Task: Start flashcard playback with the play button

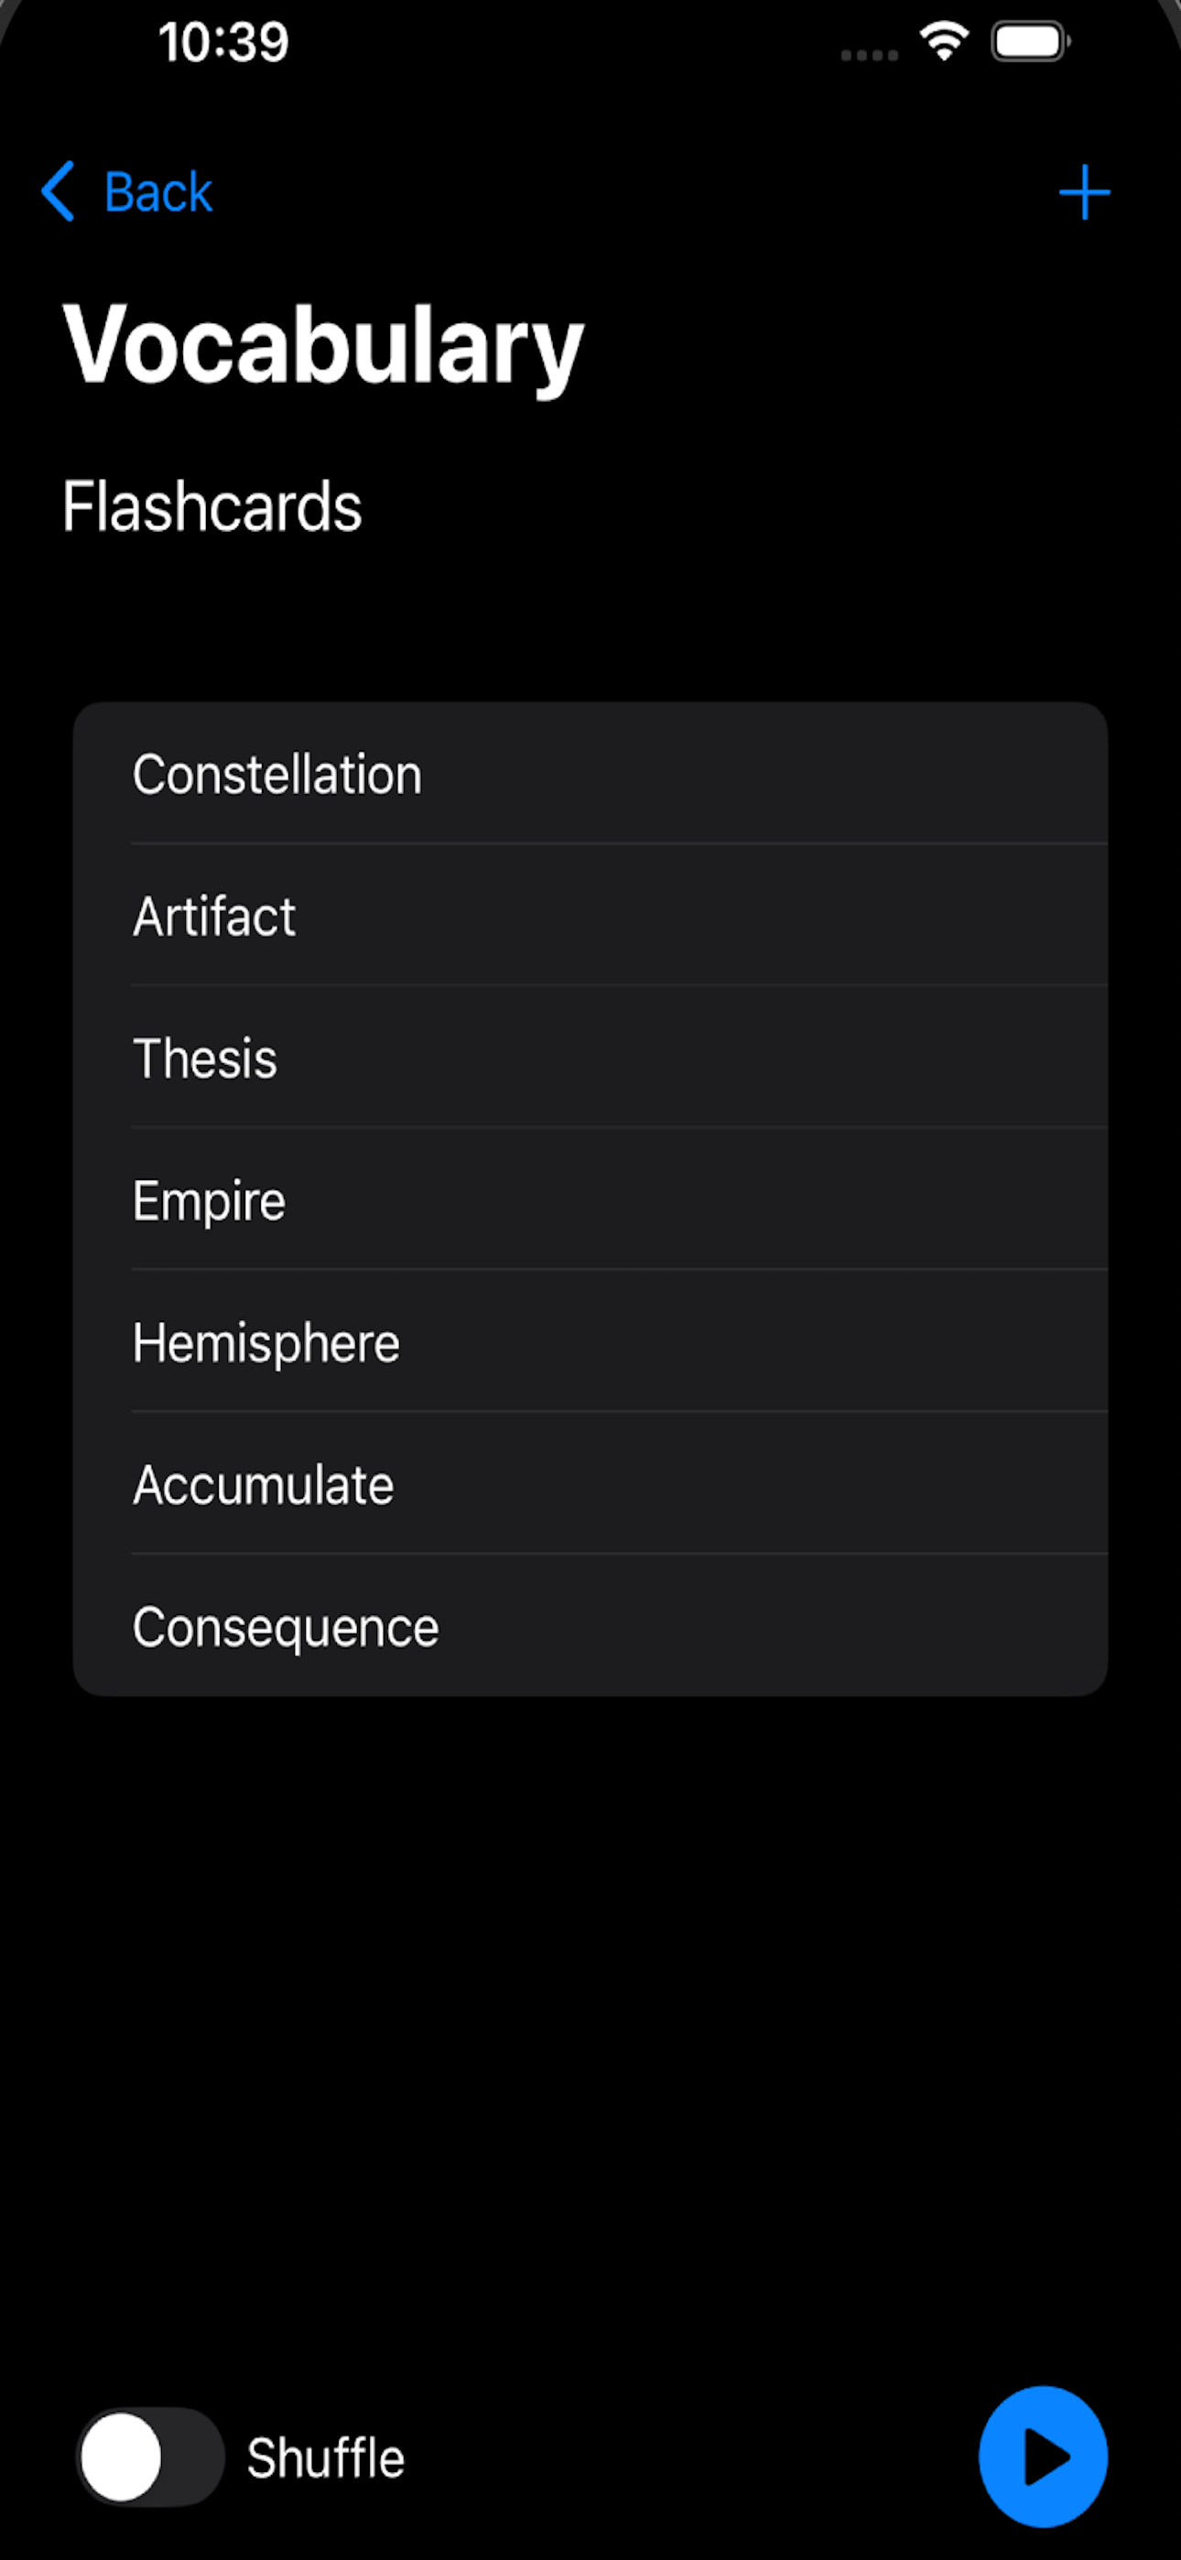Action: coord(1043,2457)
